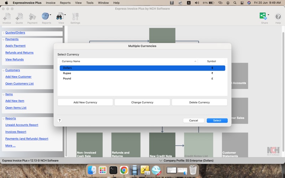285x178 pixels.
Task: Click the Payment toolbar icon
Action: point(32,16)
